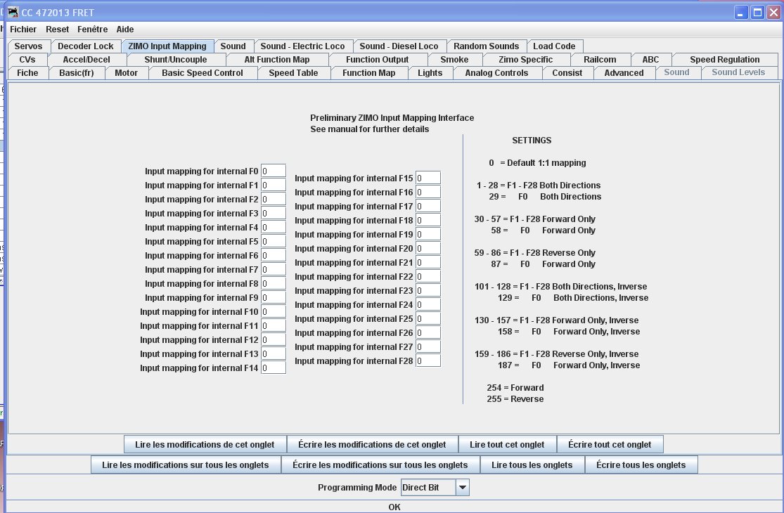Screen dimensions: 784x513
Task: Open the Function Output tab
Action: tap(378, 60)
